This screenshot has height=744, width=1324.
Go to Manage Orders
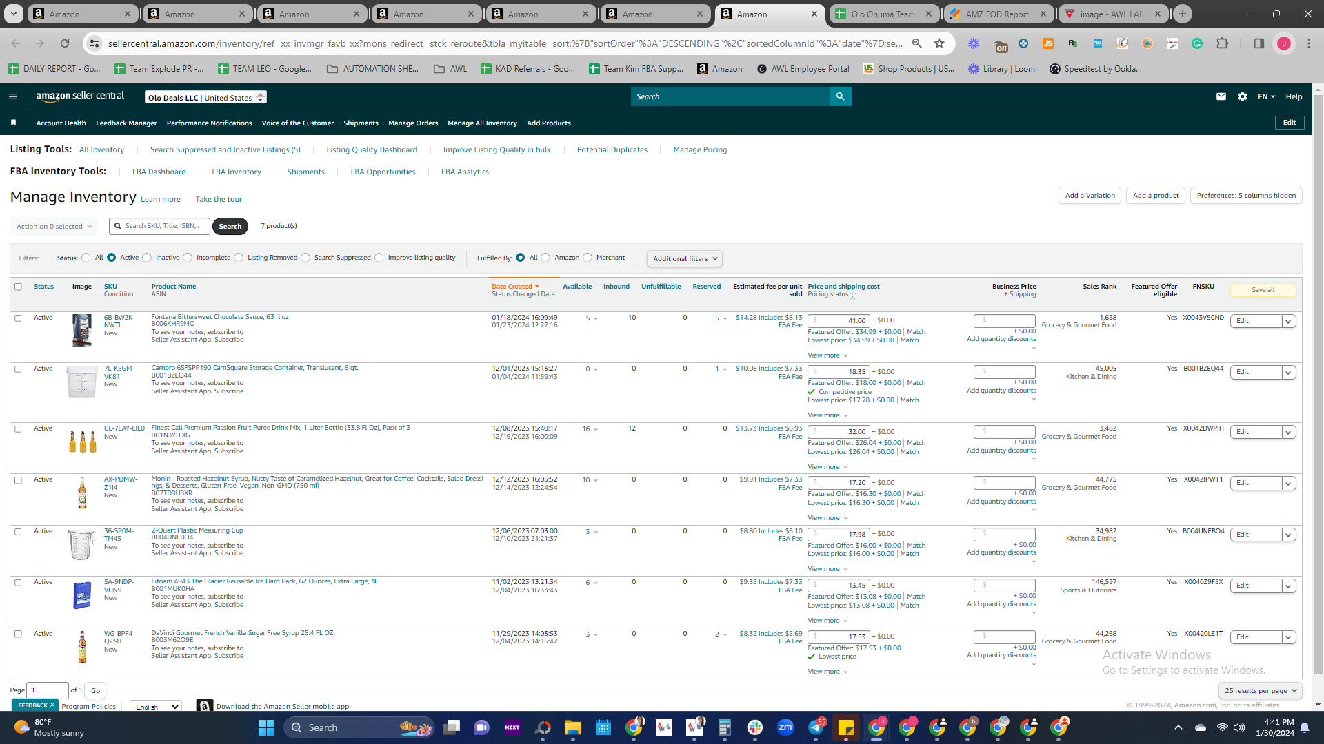click(413, 123)
